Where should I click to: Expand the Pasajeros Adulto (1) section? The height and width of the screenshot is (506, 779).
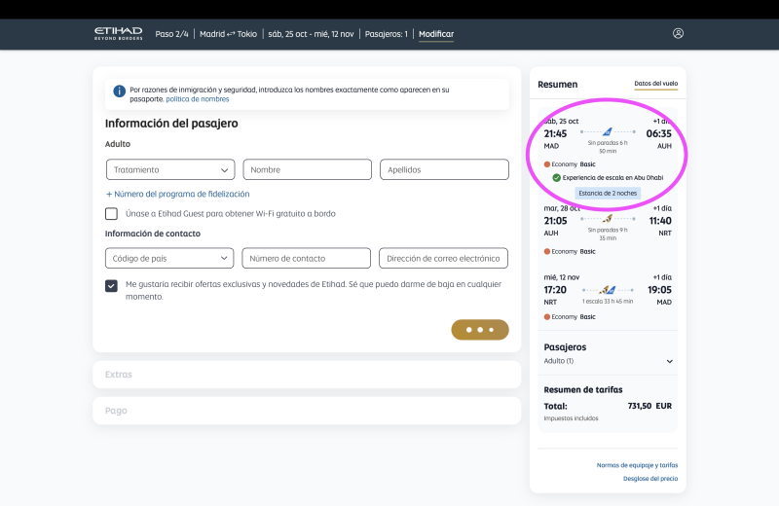669,361
